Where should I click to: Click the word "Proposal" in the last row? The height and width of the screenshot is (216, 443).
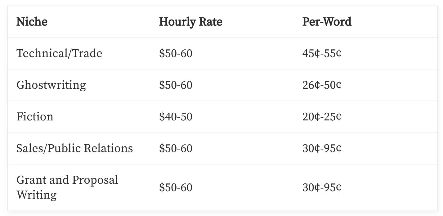pyautogui.click(x=95, y=180)
